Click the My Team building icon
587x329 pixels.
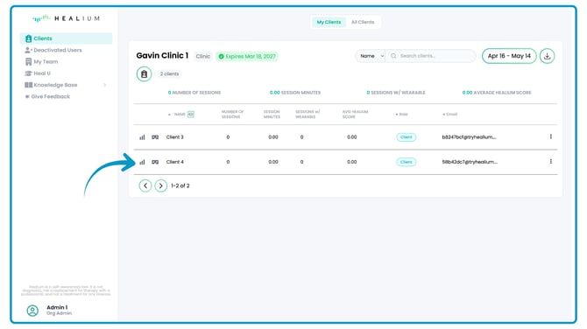(x=28, y=61)
